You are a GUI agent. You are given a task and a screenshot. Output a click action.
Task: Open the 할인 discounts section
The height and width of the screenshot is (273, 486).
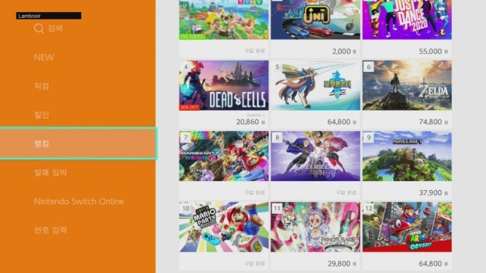42,114
